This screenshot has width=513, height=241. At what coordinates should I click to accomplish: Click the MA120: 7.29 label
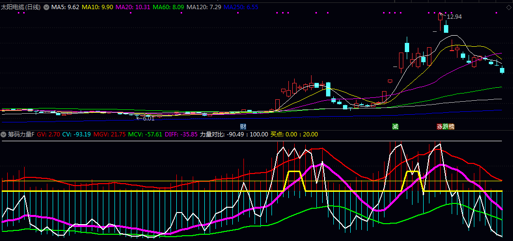(x=204, y=8)
